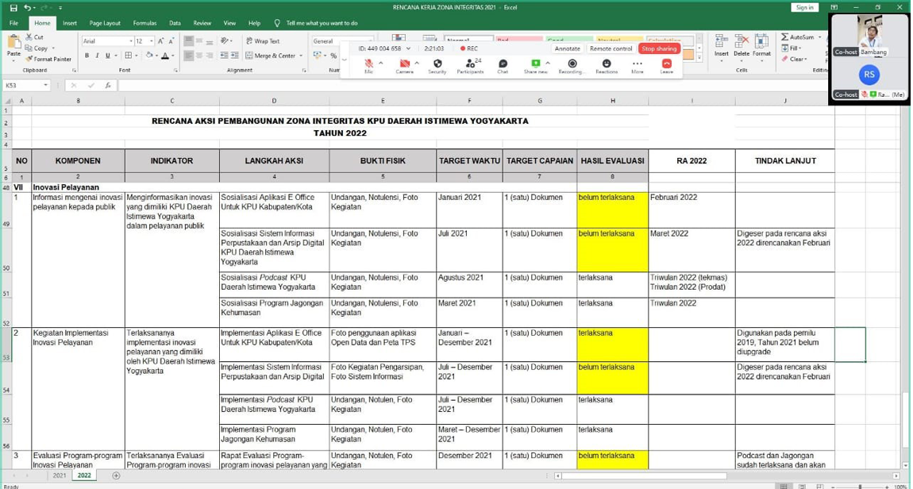Open the Zoom Chat window
Viewport: 913px width, 489px height.
pos(503,64)
